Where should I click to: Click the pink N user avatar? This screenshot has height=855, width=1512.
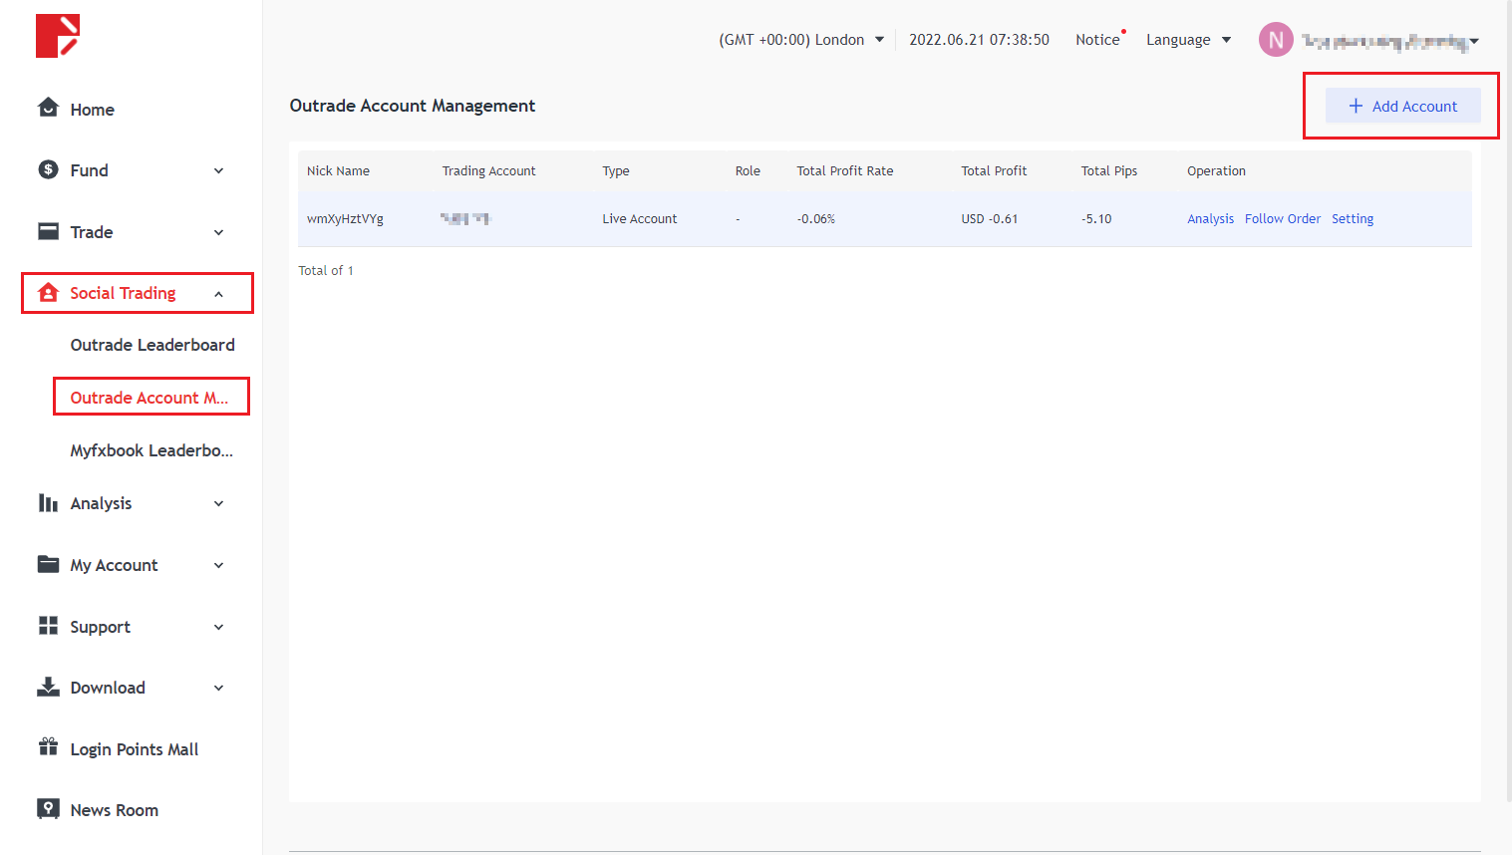(1276, 40)
